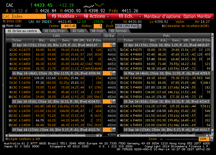Viewport: 216px width, 155px height.
Task: Click the Calls Bid column header
Action: (38, 40)
